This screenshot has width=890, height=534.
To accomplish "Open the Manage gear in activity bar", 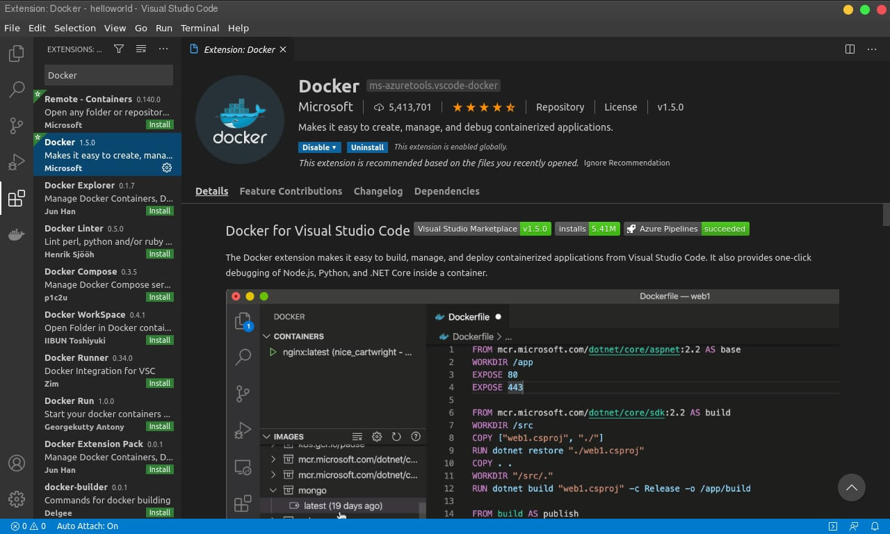I will (x=17, y=499).
